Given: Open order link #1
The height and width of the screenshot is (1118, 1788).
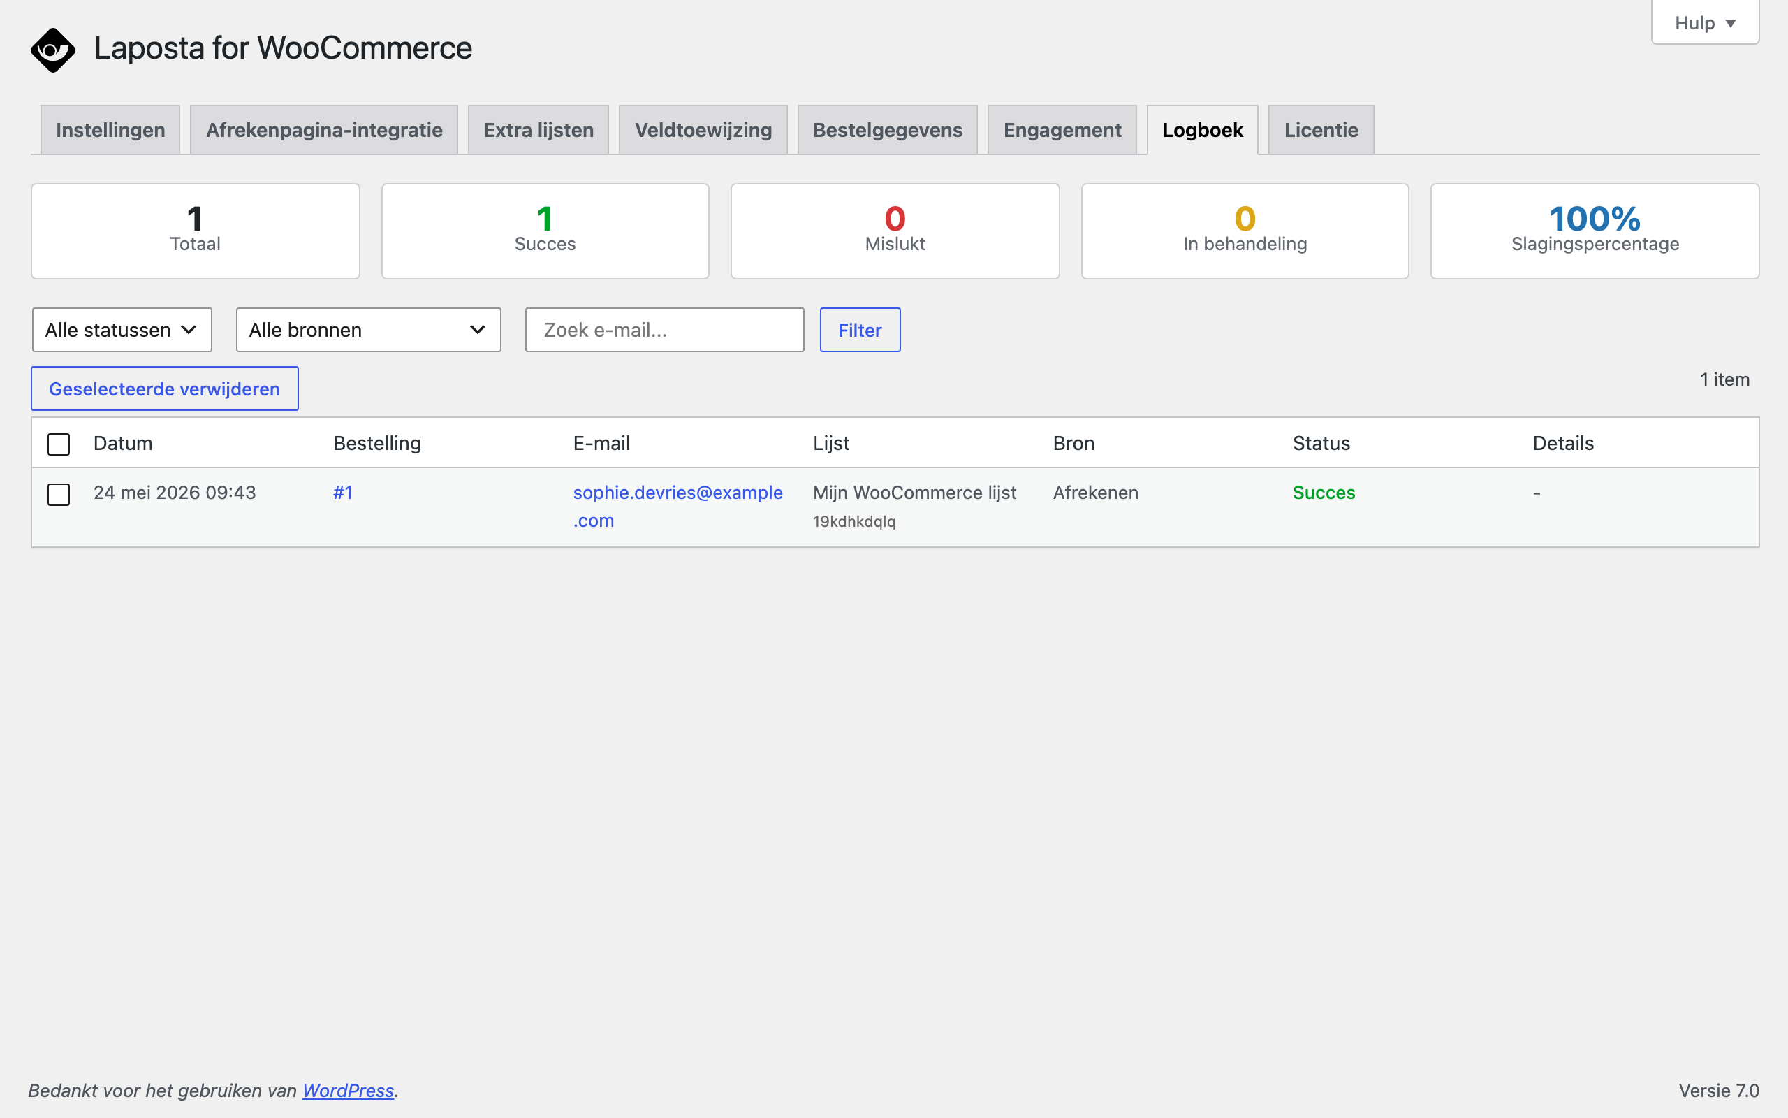Looking at the screenshot, I should 343,493.
